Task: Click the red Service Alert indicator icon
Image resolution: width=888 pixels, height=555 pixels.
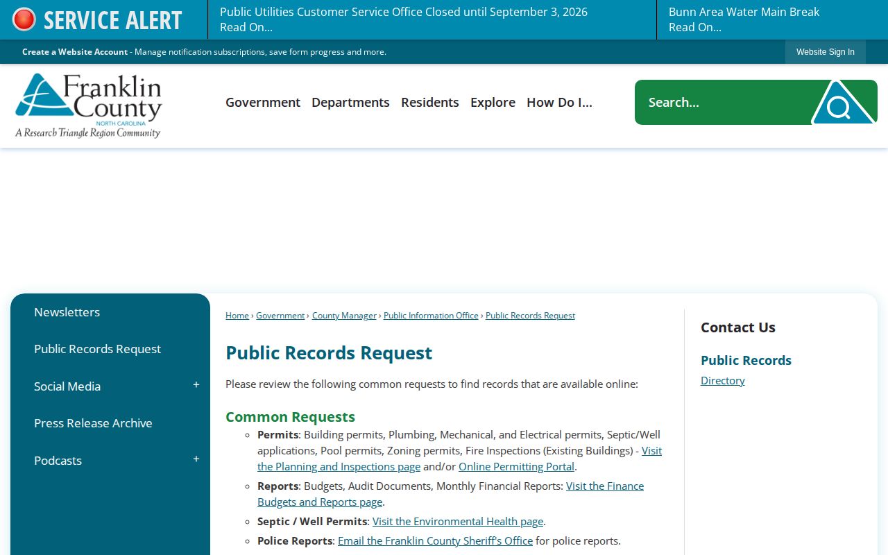Action: pyautogui.click(x=24, y=19)
